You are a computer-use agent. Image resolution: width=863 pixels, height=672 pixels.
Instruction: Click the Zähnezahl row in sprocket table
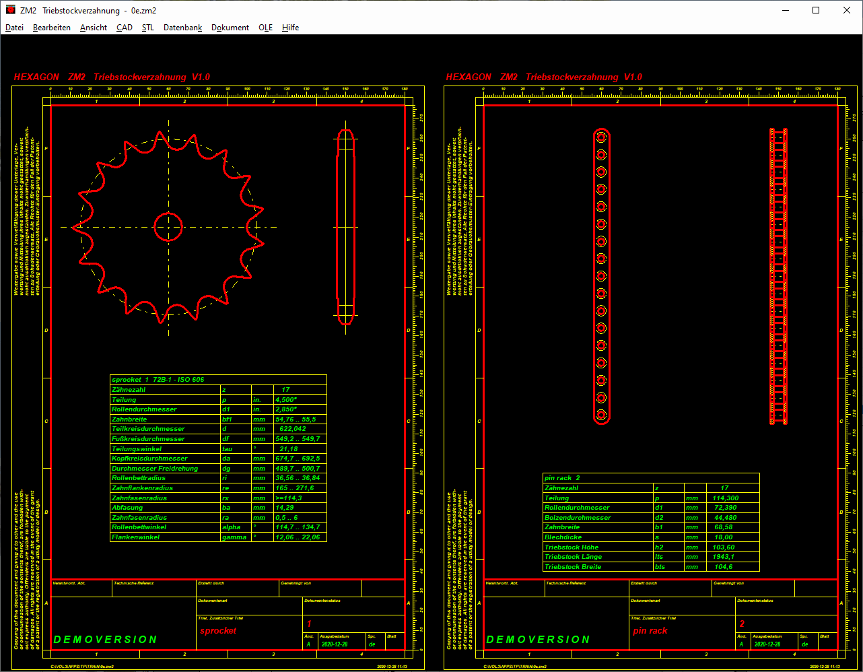pos(166,390)
